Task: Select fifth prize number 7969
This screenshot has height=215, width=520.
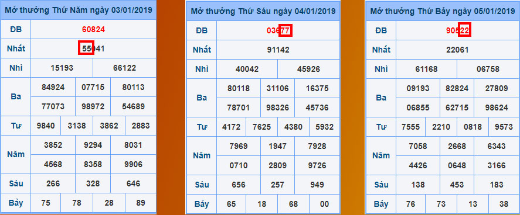Action: coord(239,146)
